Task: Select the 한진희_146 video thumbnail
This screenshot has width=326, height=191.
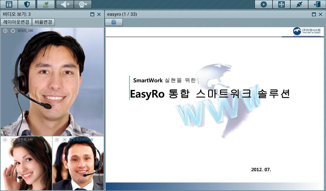Action: [26, 163]
